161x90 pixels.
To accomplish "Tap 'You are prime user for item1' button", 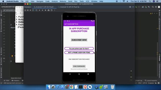I will (x=79, y=49).
